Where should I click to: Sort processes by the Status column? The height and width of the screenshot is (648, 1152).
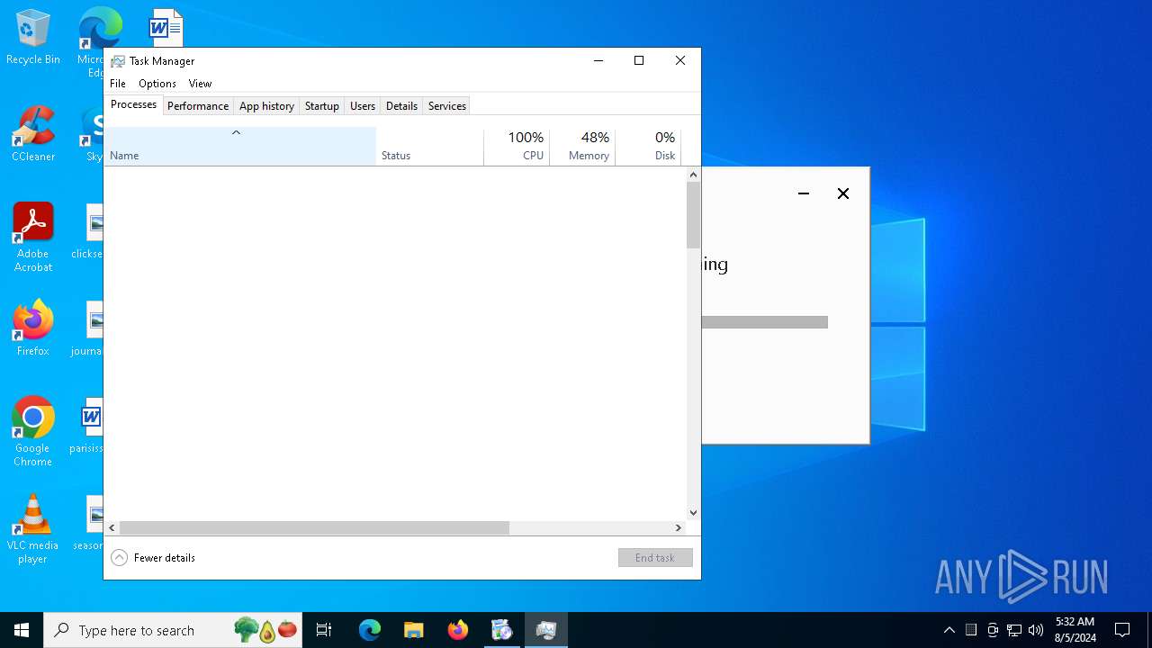point(429,147)
